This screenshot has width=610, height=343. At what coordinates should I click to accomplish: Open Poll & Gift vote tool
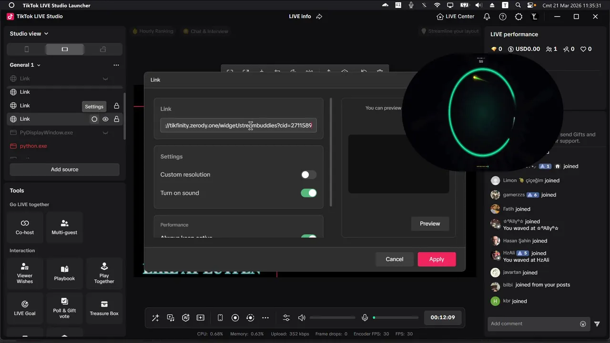tap(64, 308)
